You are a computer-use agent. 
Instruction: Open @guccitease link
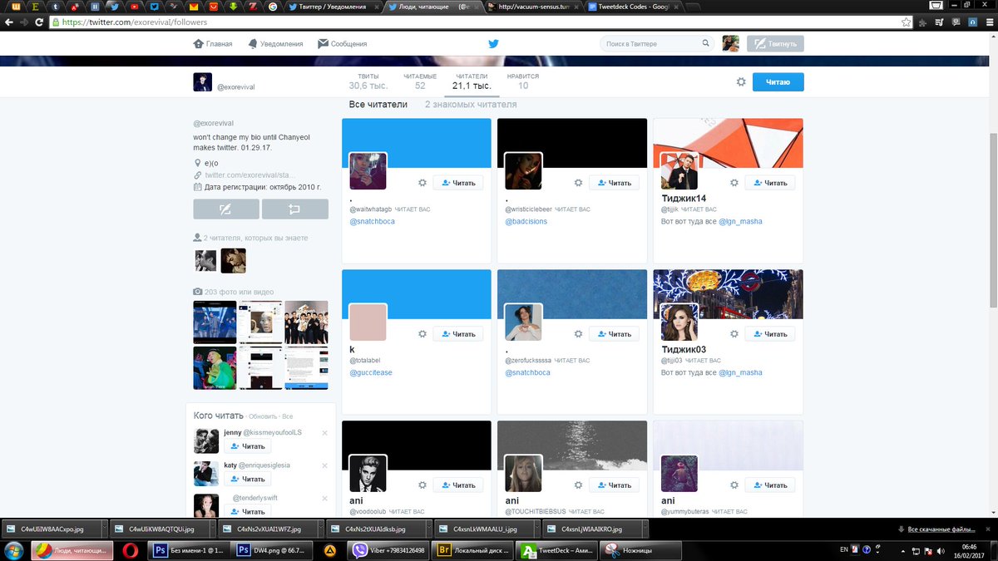tap(371, 373)
